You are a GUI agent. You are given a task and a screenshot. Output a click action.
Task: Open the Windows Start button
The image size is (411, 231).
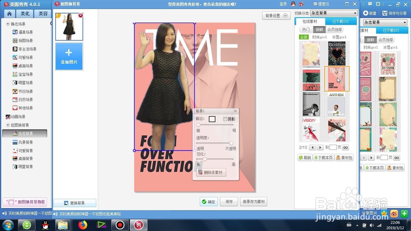pyautogui.click(x=7, y=225)
